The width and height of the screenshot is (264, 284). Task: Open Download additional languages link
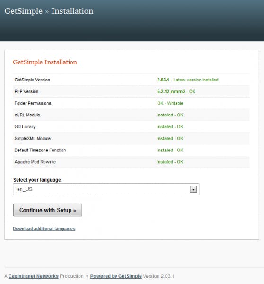point(44,229)
